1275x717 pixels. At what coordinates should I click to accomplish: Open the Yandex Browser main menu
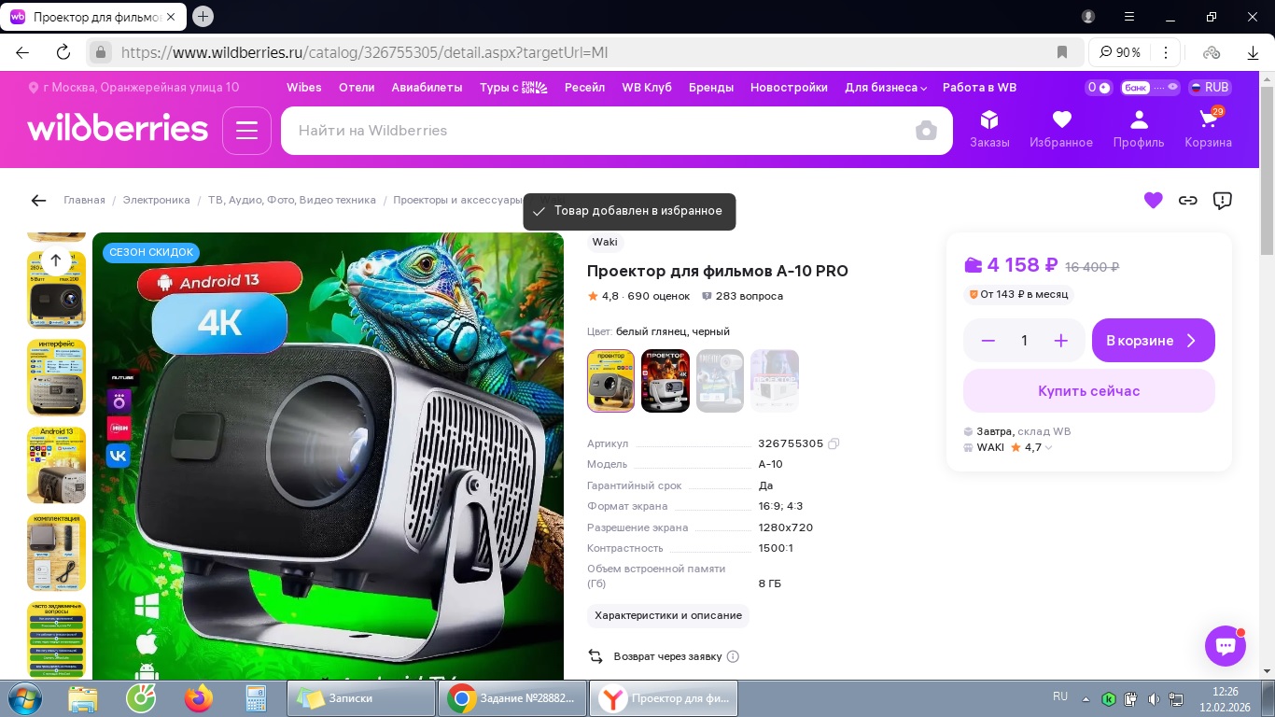click(1130, 16)
